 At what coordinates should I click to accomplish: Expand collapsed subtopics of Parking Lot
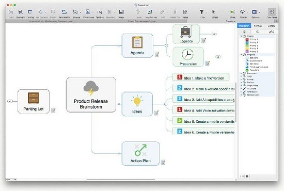tap(10, 101)
